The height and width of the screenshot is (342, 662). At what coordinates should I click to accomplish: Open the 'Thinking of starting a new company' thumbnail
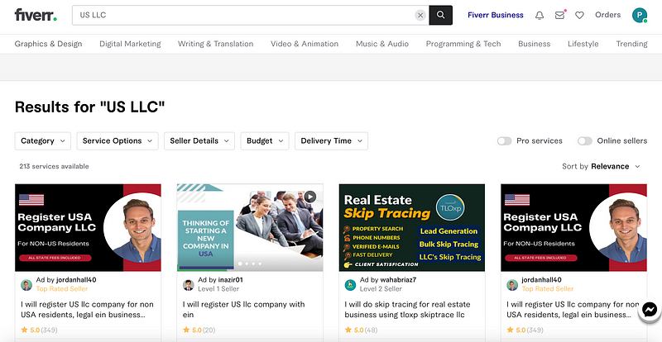tap(250, 228)
